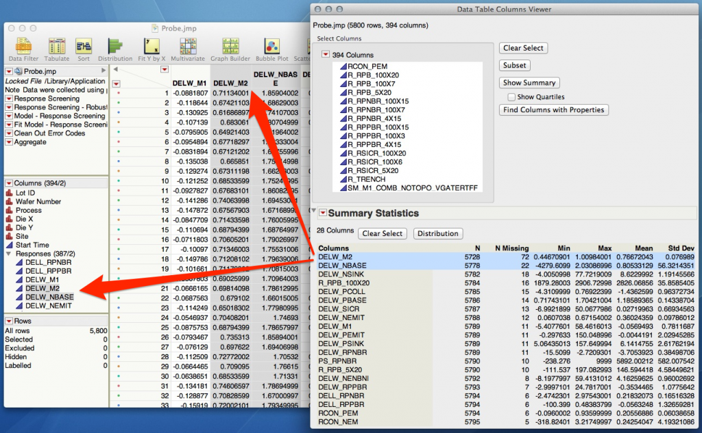Click the Subset button
This screenshot has width=702, height=433.
pos(514,65)
